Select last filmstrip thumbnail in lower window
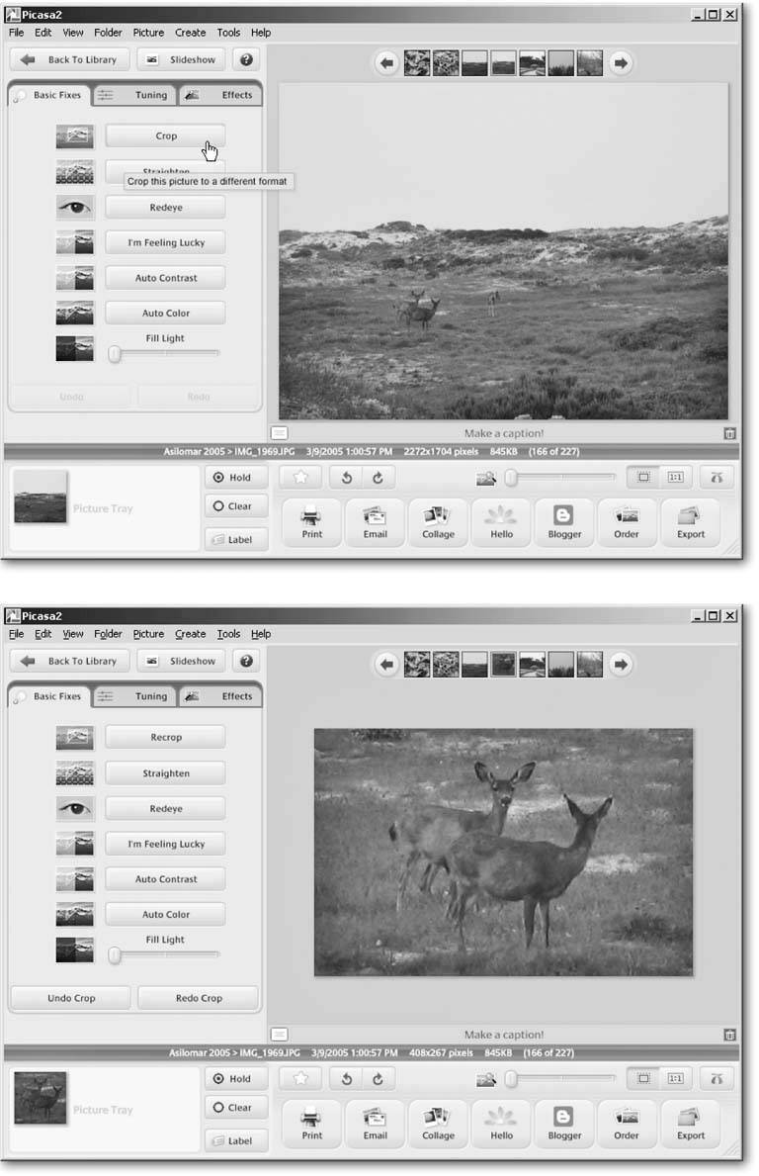This screenshot has height=1176, width=759. pos(590,665)
